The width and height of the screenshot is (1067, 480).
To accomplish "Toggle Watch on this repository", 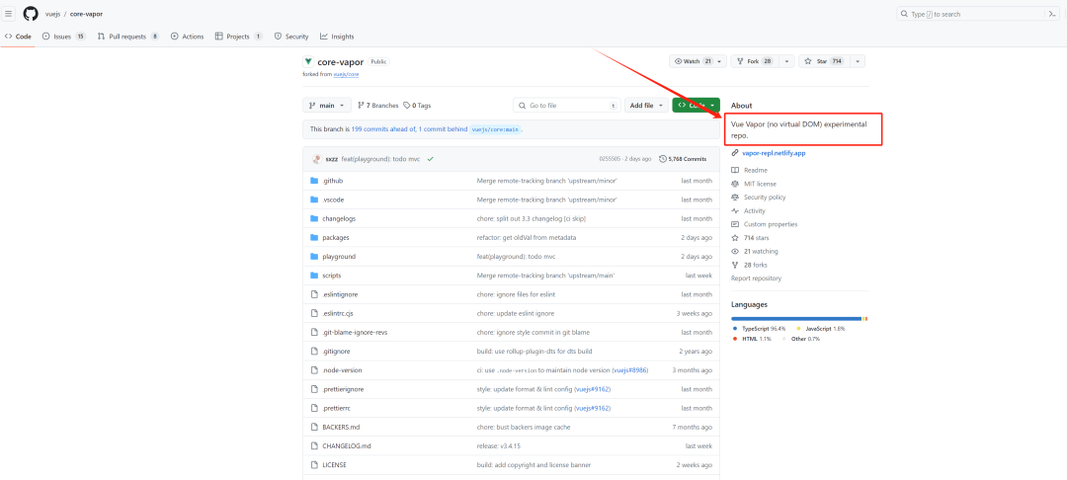I will coord(692,61).
